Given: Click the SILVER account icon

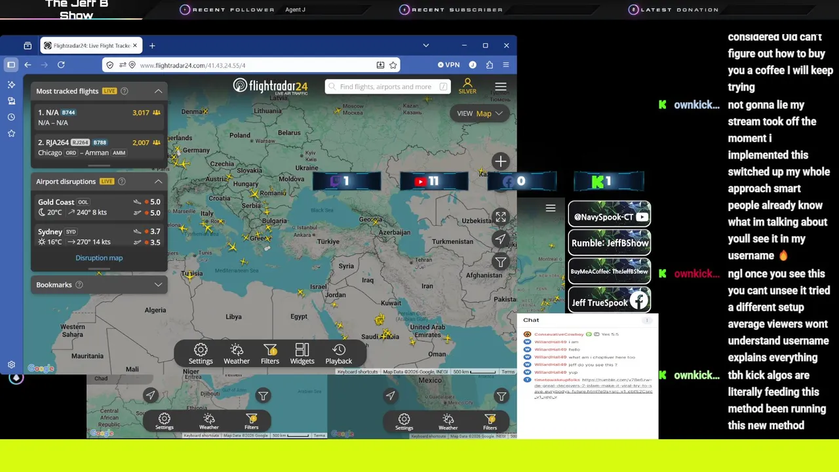Looking at the screenshot, I should pyautogui.click(x=467, y=86).
